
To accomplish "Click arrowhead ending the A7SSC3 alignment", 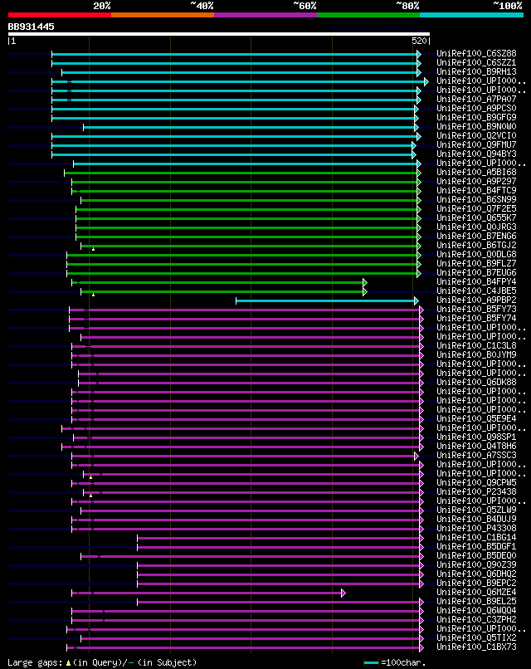I will (x=417, y=456).
